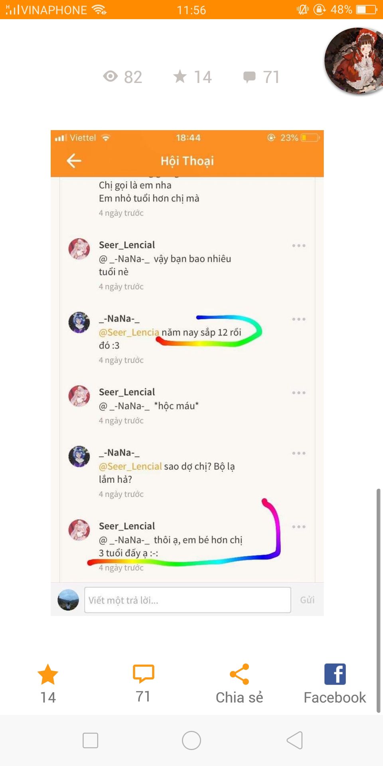Tap the Android back navigation button
Image resolution: width=383 pixels, height=766 pixels.
pyautogui.click(x=295, y=740)
